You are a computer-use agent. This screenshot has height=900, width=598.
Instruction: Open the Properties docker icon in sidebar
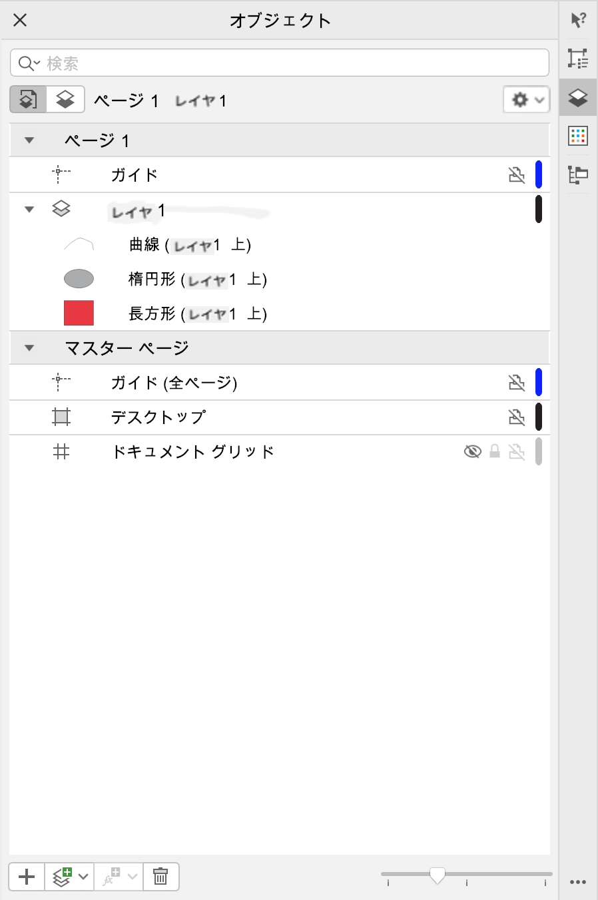[x=578, y=59]
